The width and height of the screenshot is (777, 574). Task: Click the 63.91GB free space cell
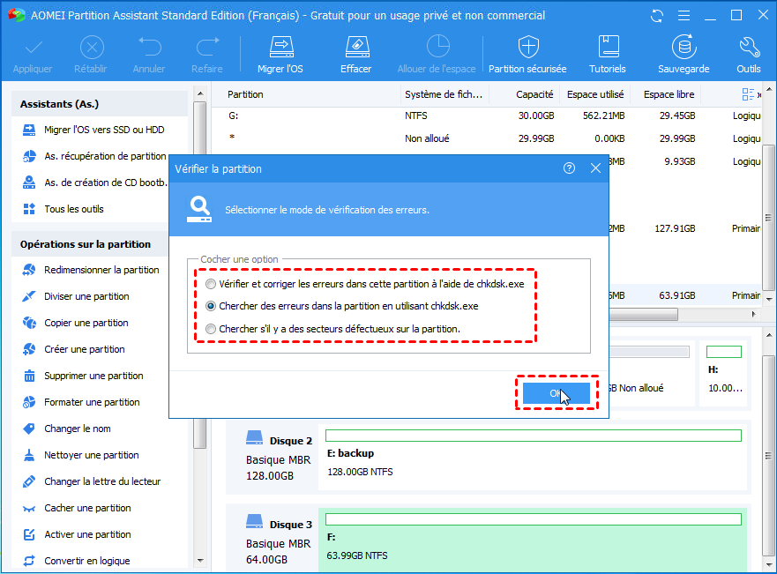[x=677, y=295]
